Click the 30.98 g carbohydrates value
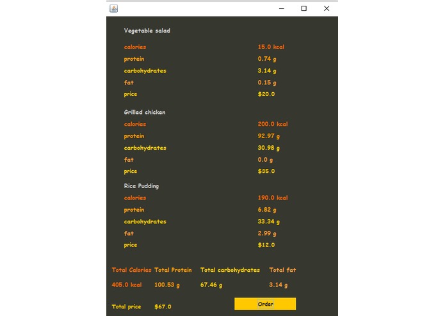Viewport: 445px width, 316px height. [x=269, y=148]
